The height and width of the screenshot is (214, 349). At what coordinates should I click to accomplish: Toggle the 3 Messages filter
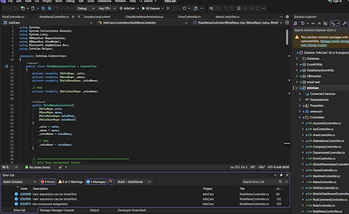point(96,182)
